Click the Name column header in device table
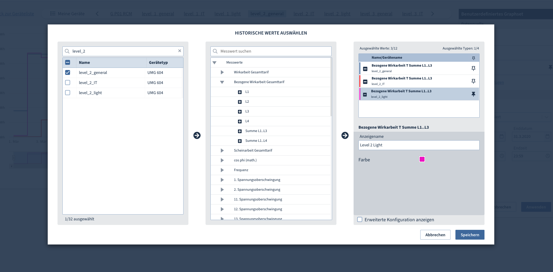 [x=84, y=63]
